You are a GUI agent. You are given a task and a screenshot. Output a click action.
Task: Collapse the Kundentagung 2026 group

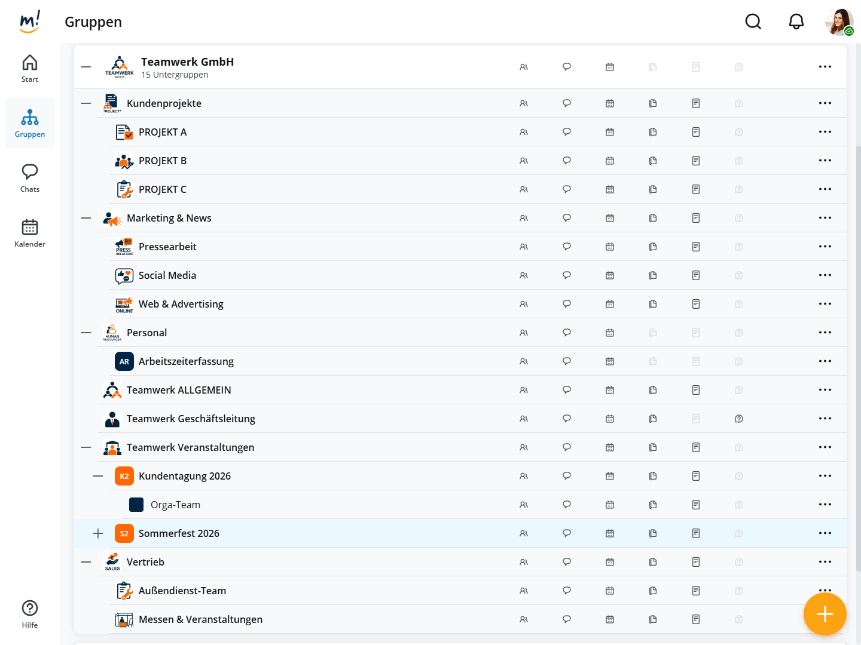click(x=98, y=476)
